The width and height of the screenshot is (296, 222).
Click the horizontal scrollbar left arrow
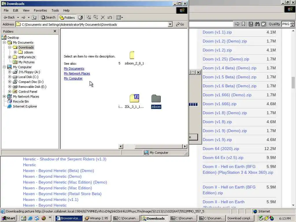(121, 146)
